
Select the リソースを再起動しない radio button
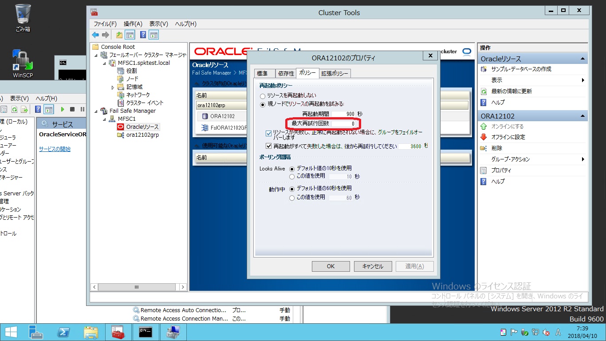(263, 96)
